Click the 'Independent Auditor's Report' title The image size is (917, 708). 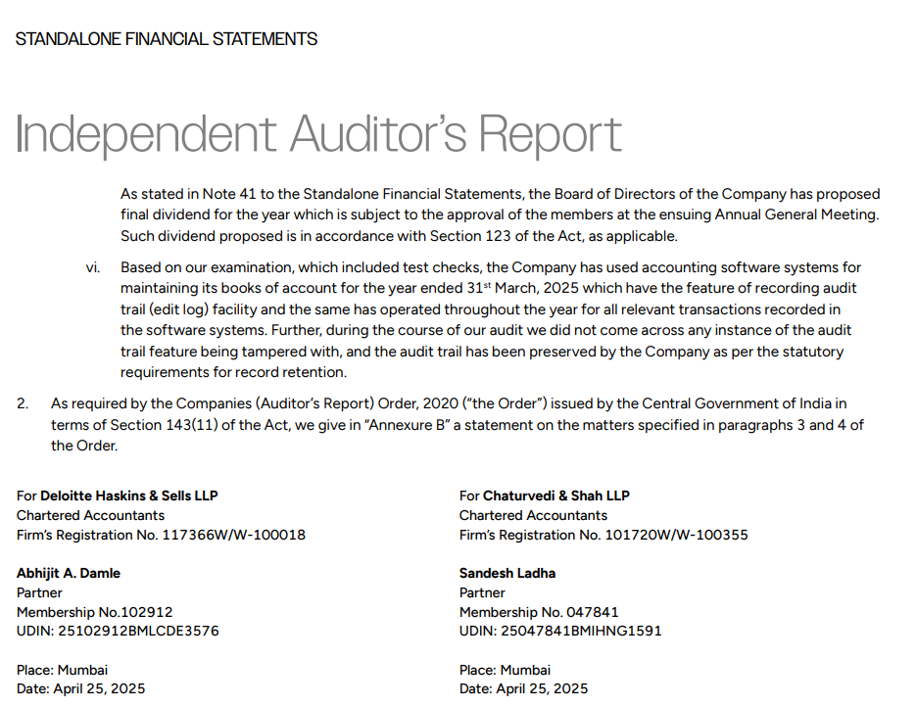pyautogui.click(x=319, y=135)
